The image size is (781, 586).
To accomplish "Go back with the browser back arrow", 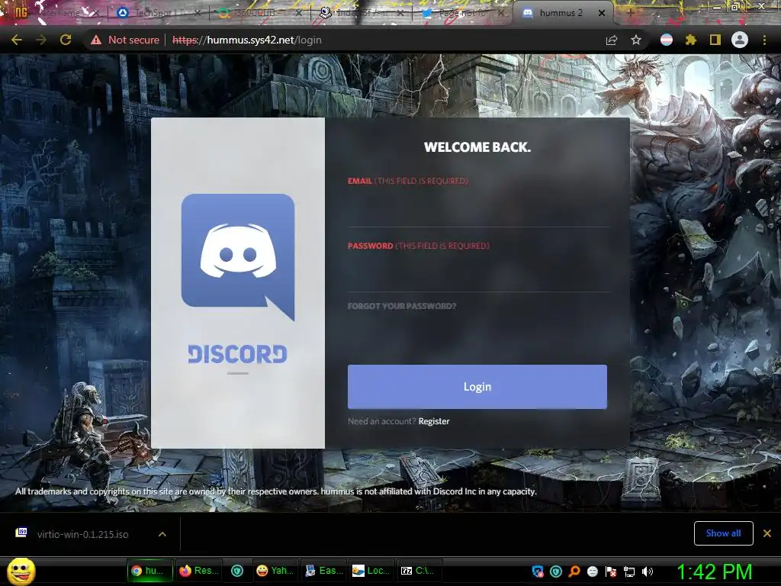I will (x=17, y=40).
